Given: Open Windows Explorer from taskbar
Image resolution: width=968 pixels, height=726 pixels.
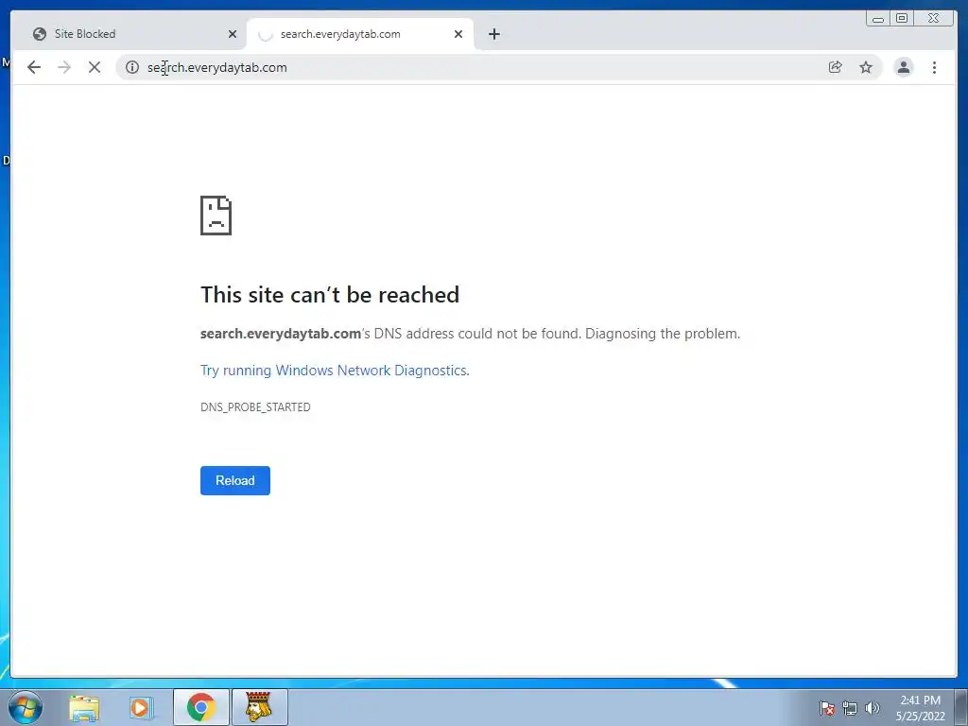Looking at the screenshot, I should click(84, 707).
